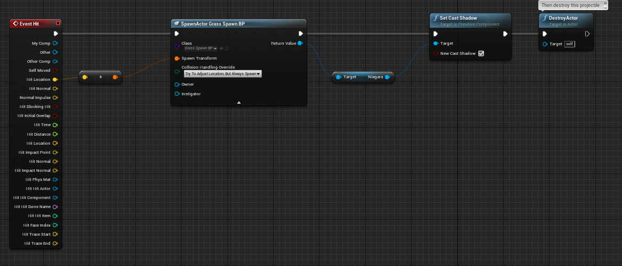Select the Hit Hit Component pin
The image size is (622, 266).
click(x=55, y=198)
